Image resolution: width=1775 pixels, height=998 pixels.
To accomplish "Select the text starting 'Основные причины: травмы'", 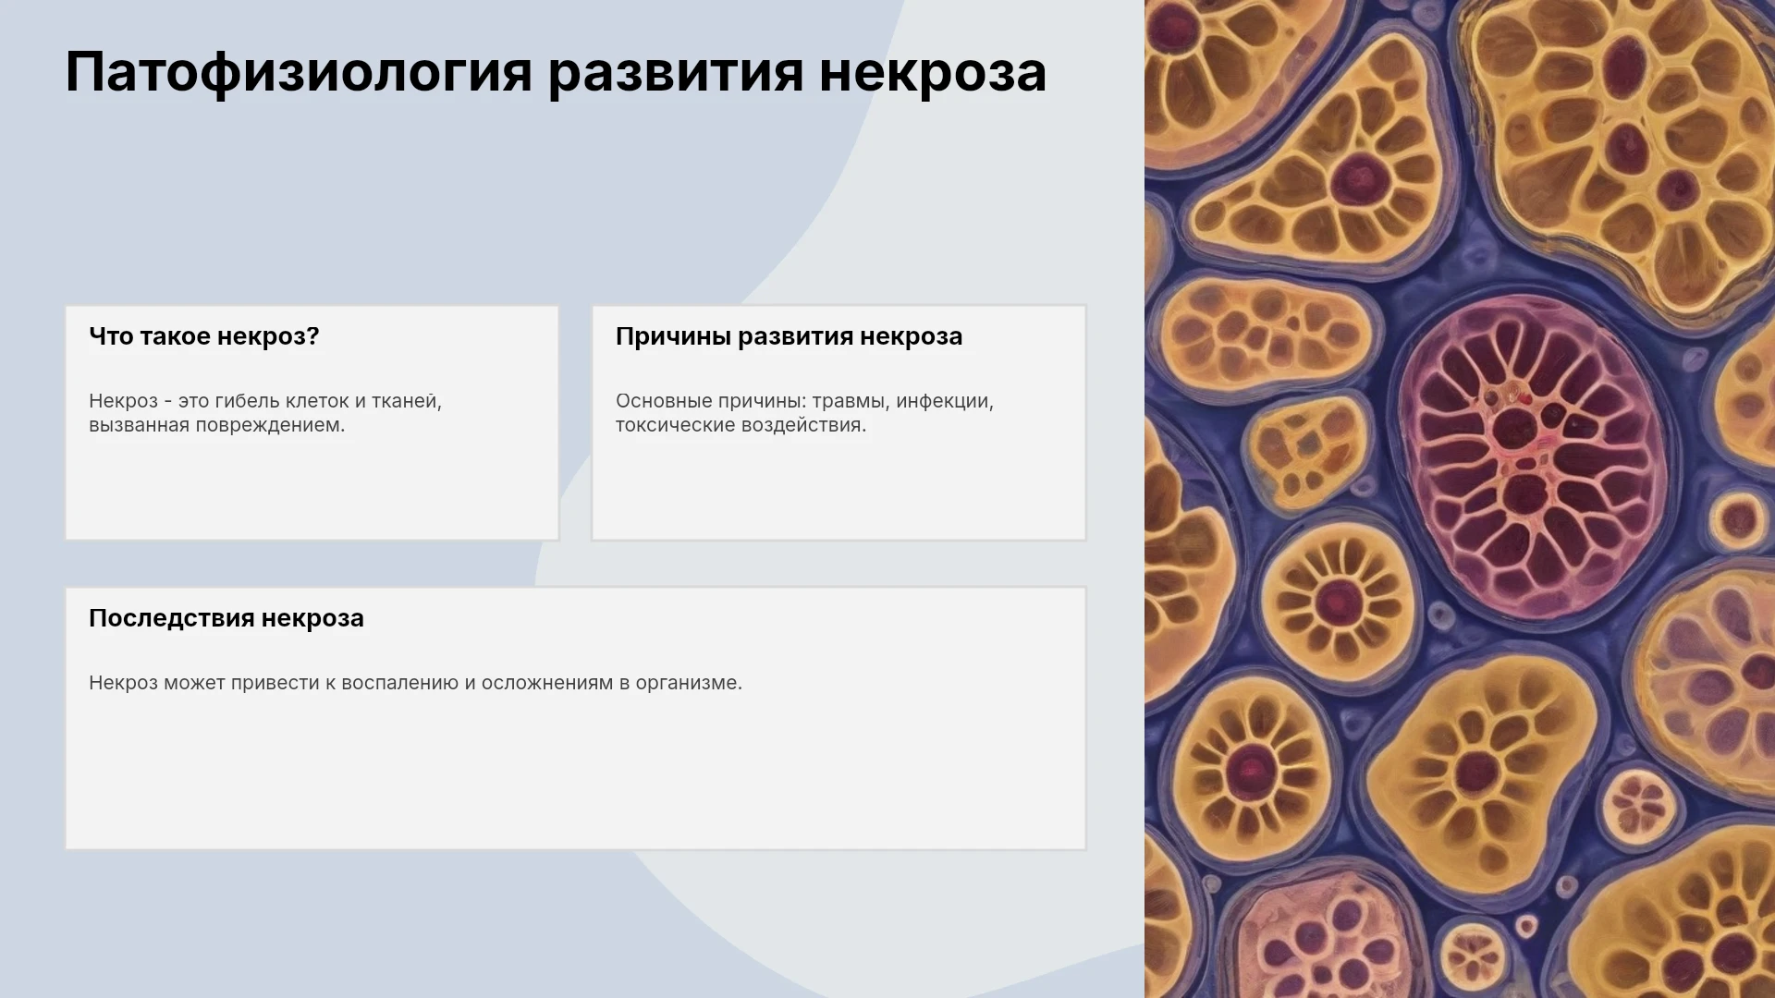I will [804, 413].
